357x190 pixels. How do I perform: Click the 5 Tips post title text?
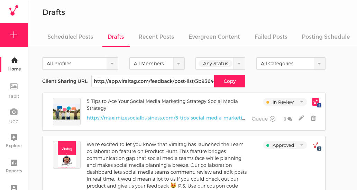point(162,105)
